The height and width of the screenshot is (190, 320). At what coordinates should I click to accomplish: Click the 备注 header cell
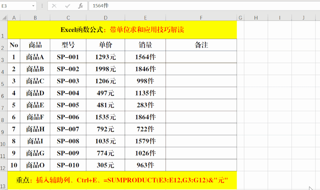[x=201, y=45]
